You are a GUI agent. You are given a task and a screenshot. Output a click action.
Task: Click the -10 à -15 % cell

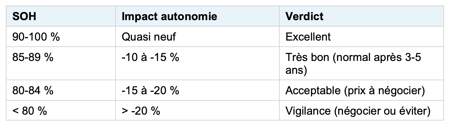[x=150, y=57]
